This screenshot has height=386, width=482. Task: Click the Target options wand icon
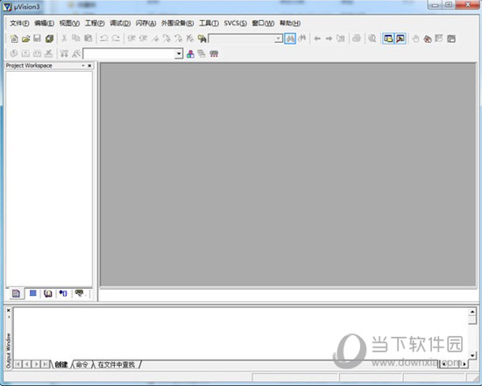pyautogui.click(x=76, y=53)
